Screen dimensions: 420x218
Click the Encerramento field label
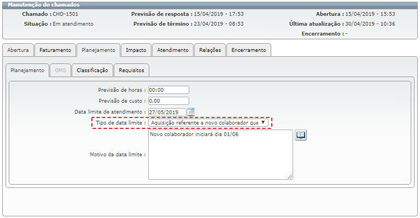[x=323, y=34]
